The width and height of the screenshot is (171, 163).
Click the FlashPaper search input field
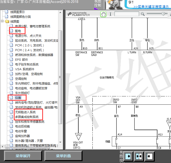tap(127, 14)
